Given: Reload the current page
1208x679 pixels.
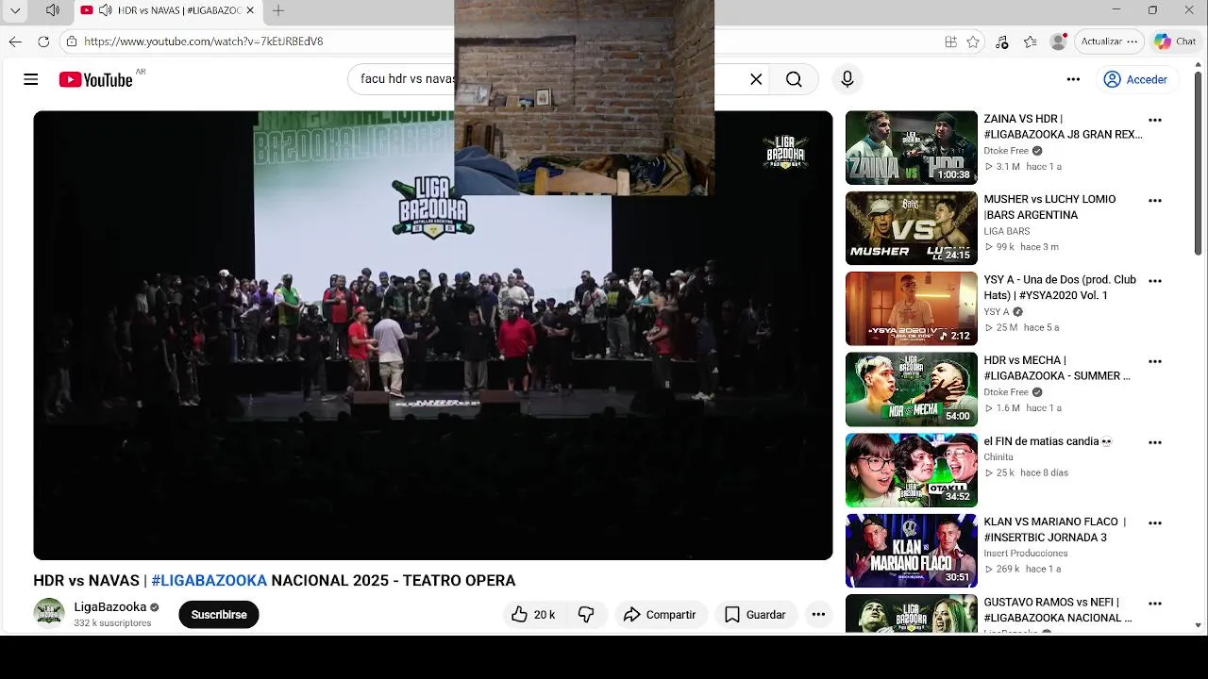Looking at the screenshot, I should (43, 41).
